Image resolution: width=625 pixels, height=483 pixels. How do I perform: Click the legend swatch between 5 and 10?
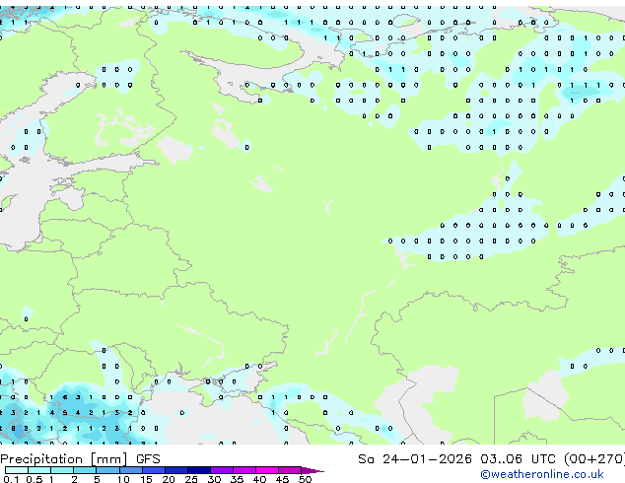point(107,470)
